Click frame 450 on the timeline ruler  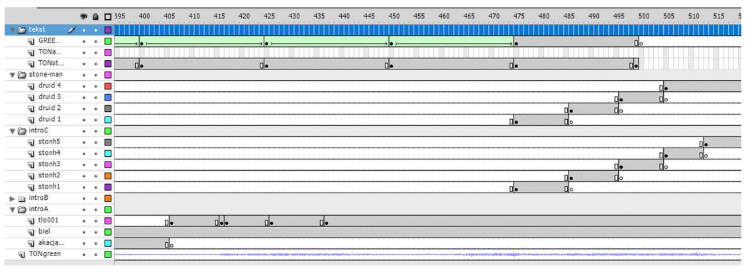coord(394,16)
